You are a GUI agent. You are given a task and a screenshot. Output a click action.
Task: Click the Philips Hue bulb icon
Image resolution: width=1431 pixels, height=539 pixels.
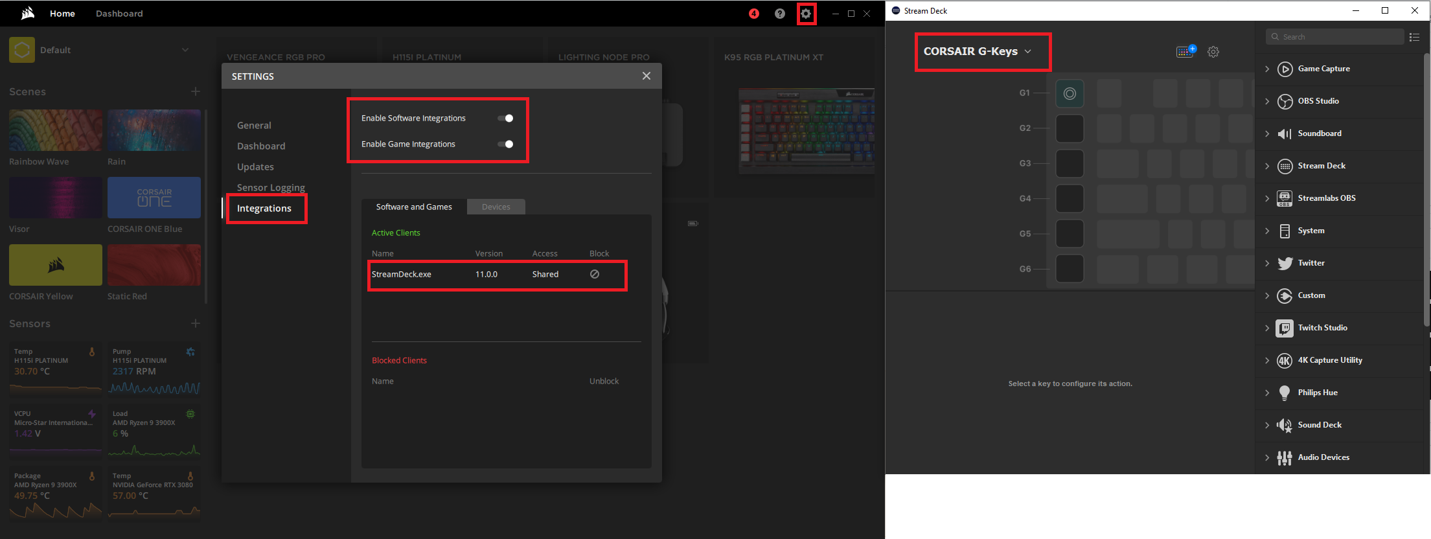(1285, 393)
